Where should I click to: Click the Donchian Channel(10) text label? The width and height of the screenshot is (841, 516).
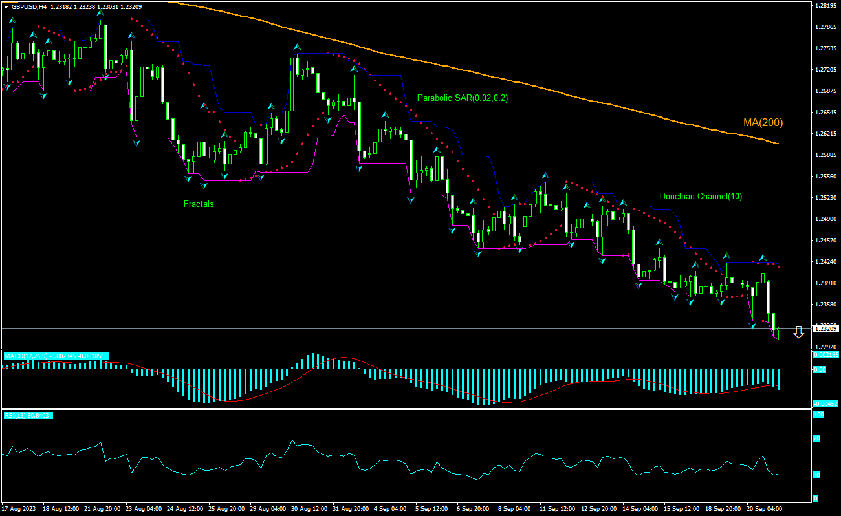point(701,196)
